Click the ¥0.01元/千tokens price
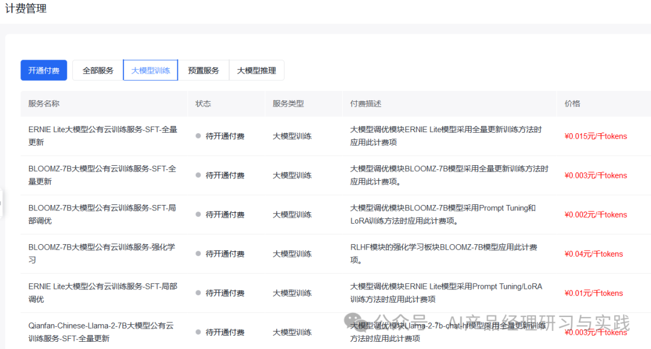The image size is (651, 349). (x=594, y=293)
